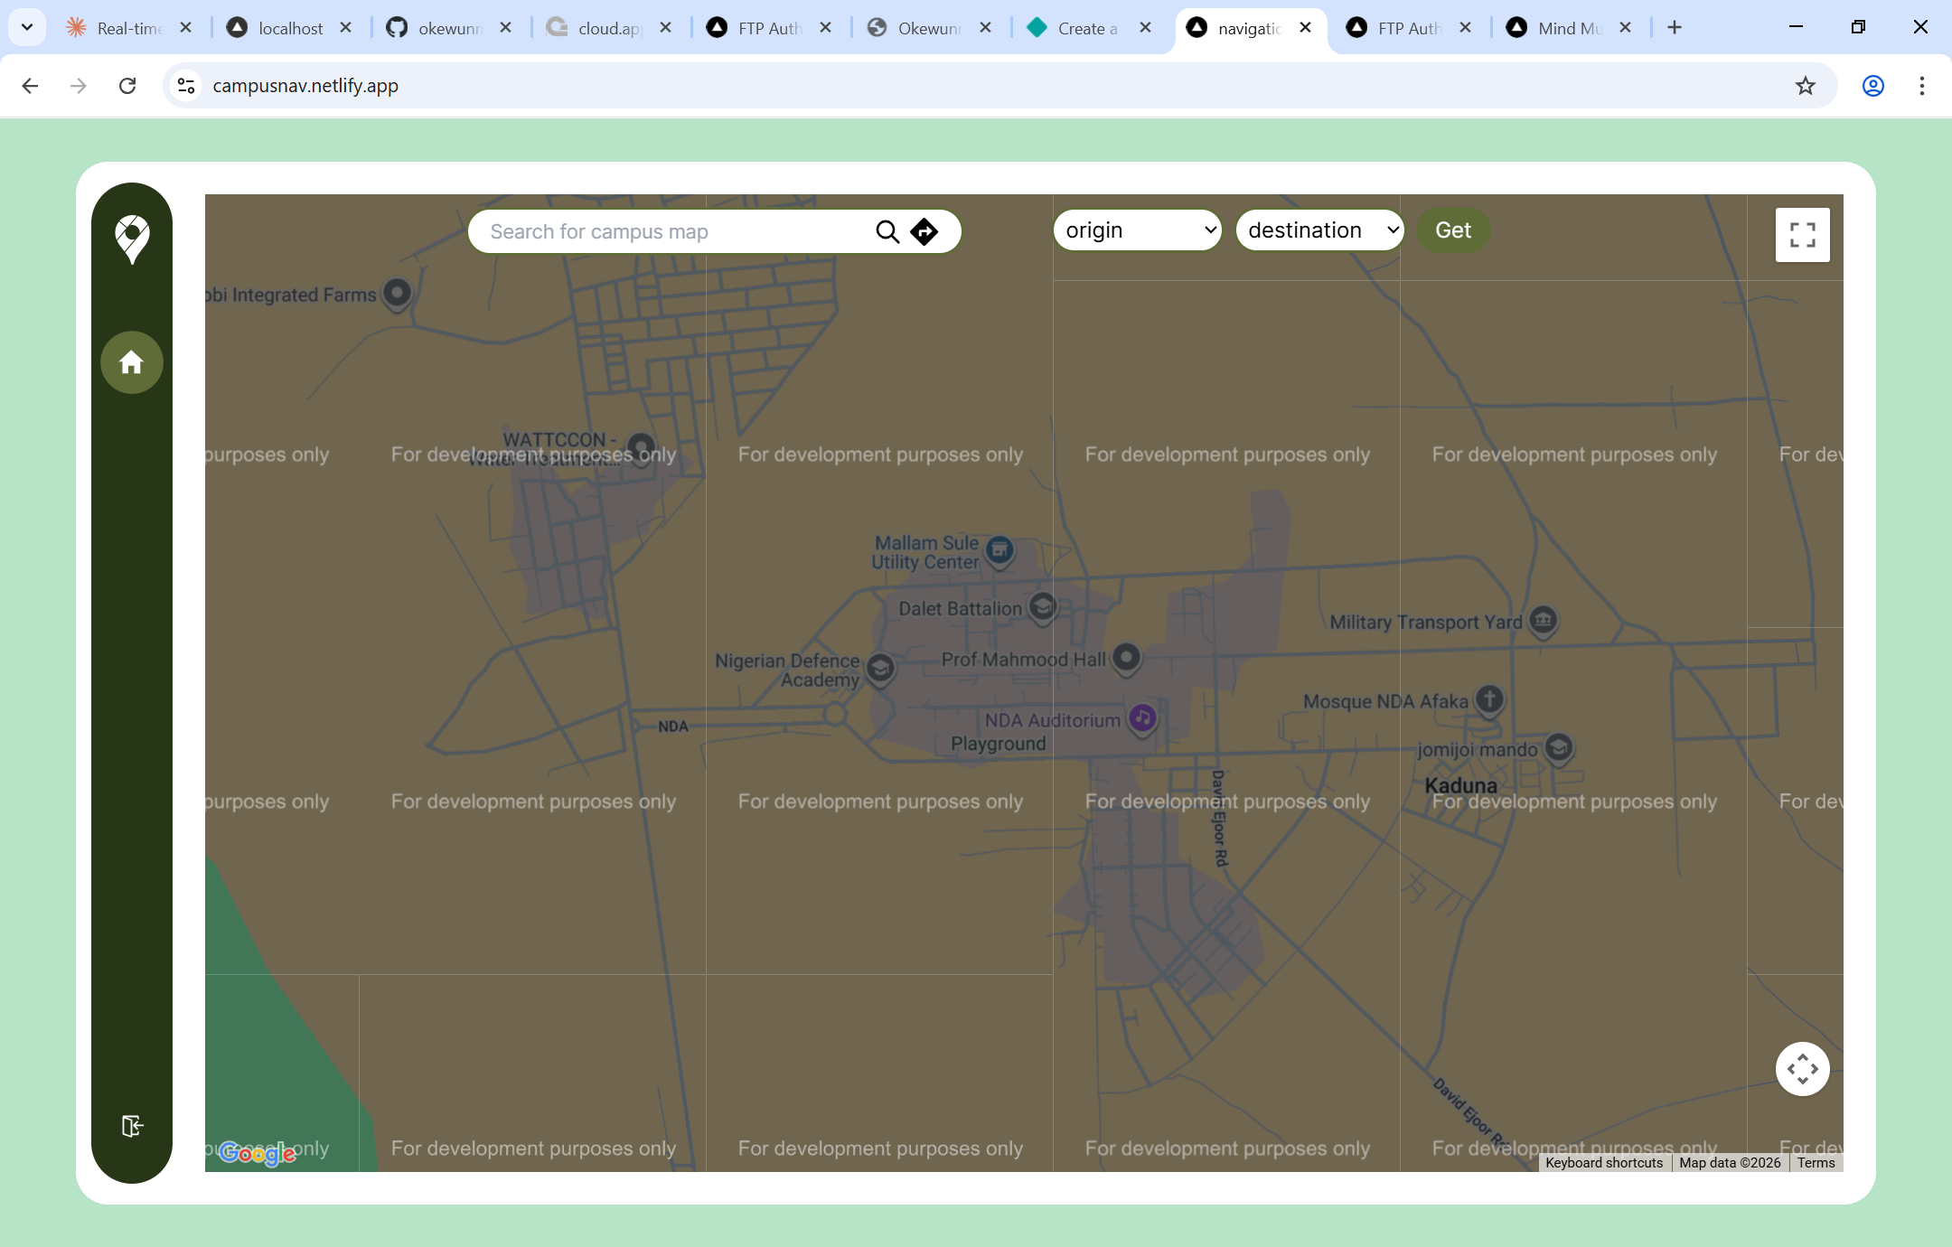Viewport: 1952px width, 1247px height.
Task: Switch to the Mind Mu browser tab
Action: pos(1568,28)
